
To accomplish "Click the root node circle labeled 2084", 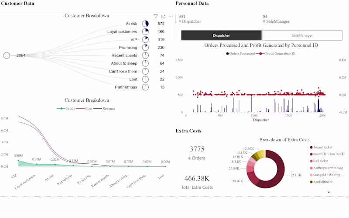I will tap(7, 55).
